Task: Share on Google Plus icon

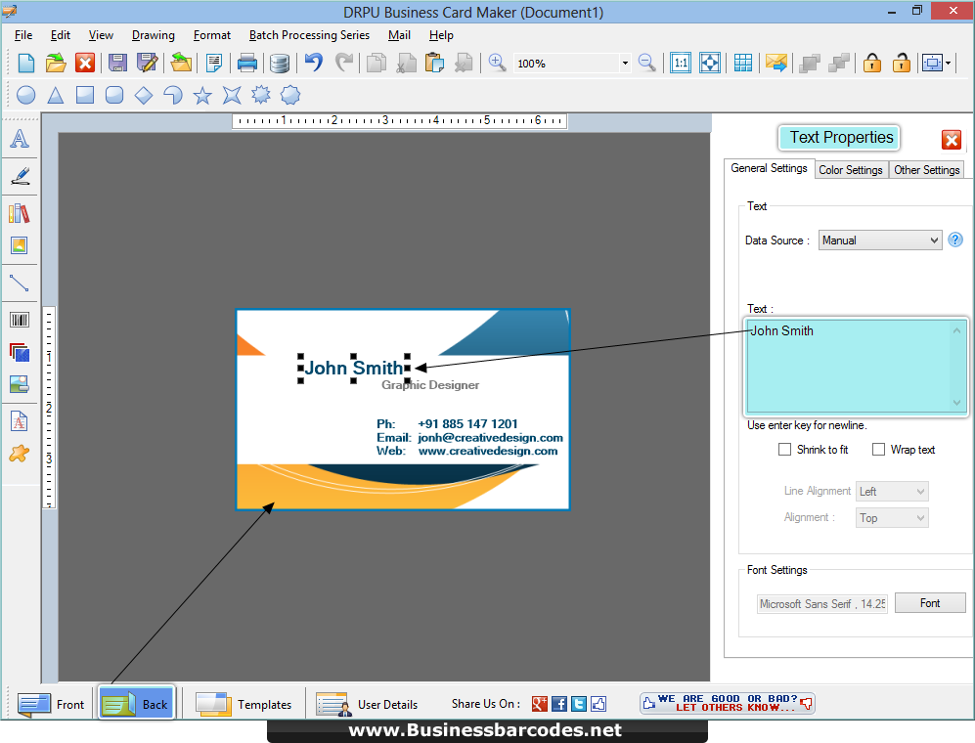Action: (540, 703)
